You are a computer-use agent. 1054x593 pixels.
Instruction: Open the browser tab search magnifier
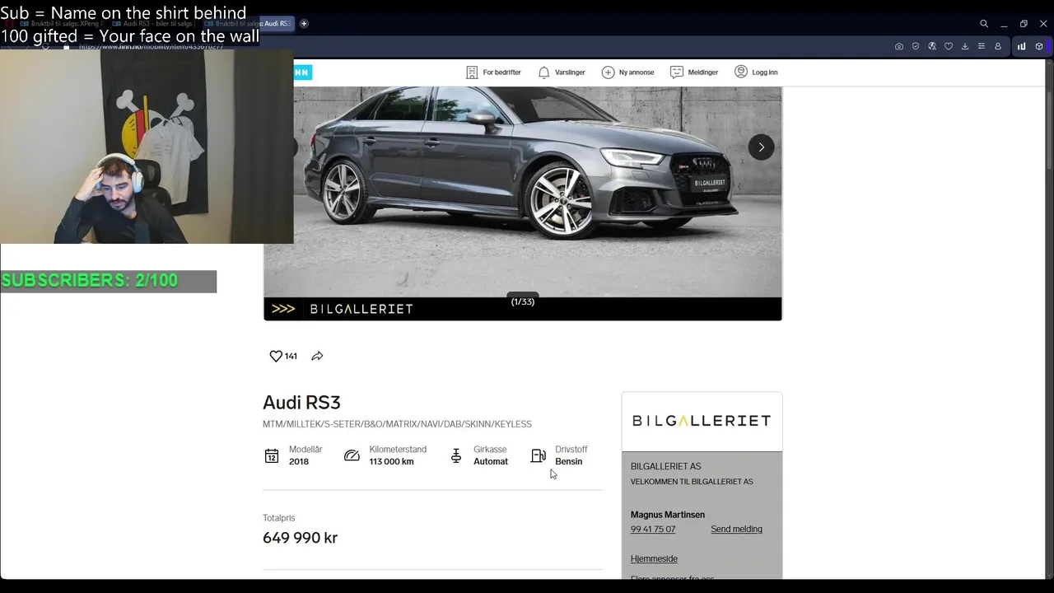tap(984, 24)
